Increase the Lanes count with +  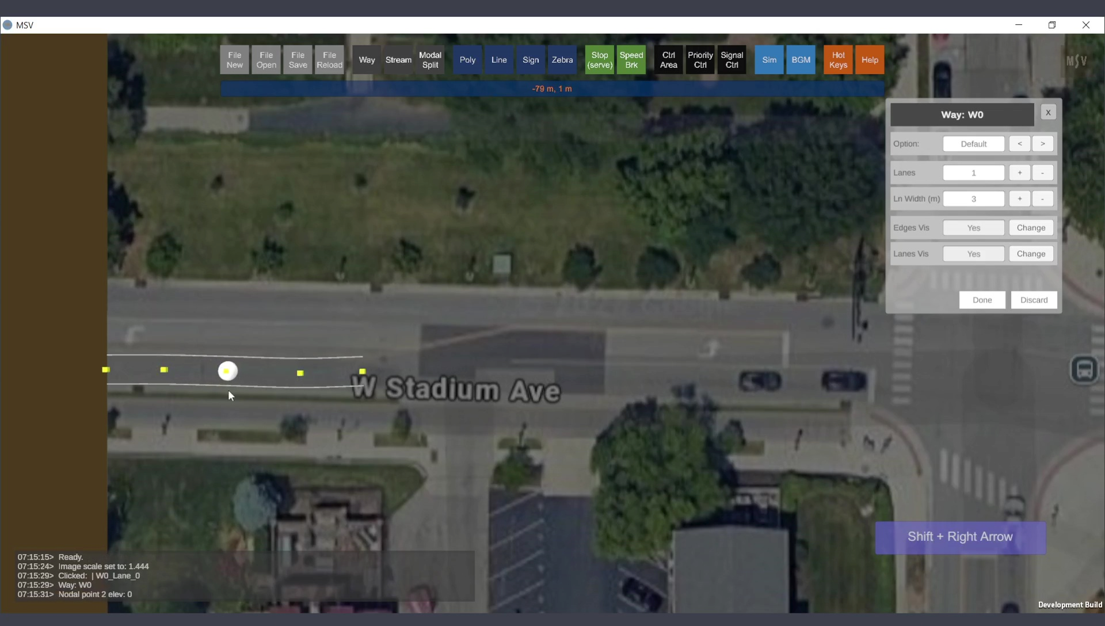pyautogui.click(x=1019, y=173)
